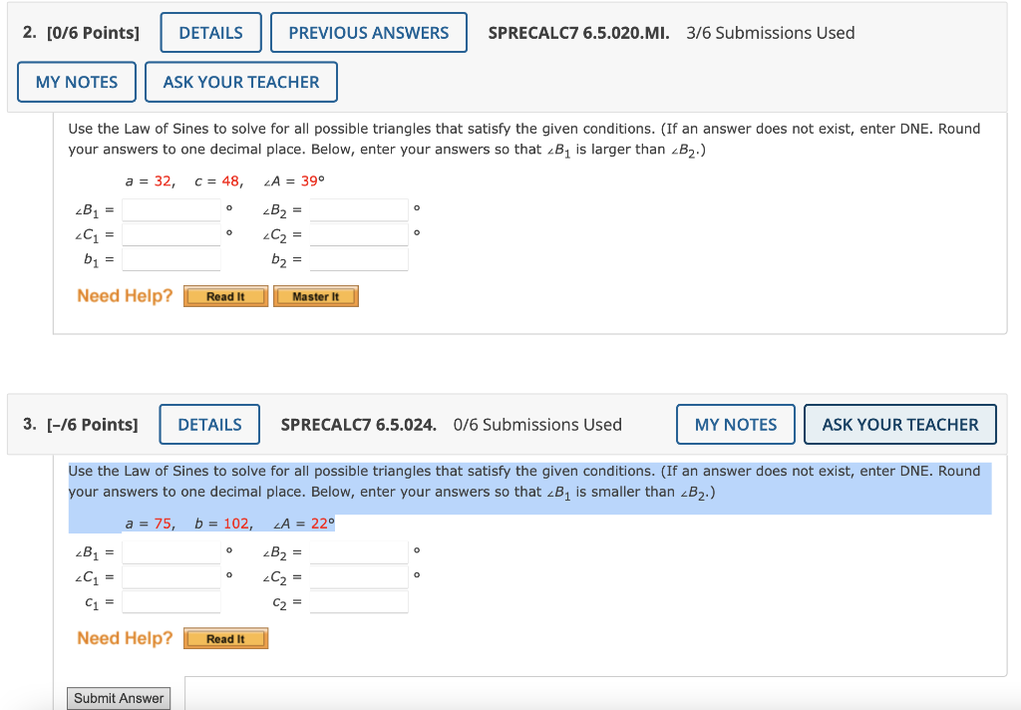
Task: Click the B1 angle input for problem 2
Action: (x=170, y=209)
